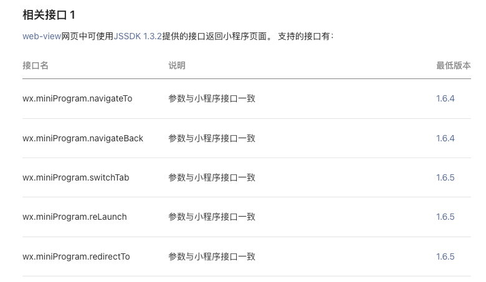Open the web-view link in the intro text
Viewport: 486px width, 282px height.
pyautogui.click(x=41, y=36)
